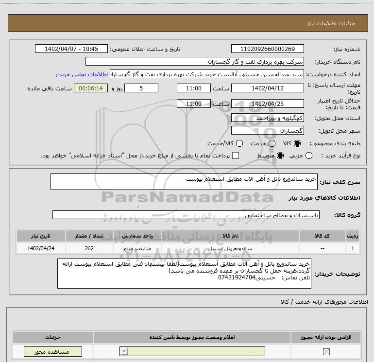The width and height of the screenshot is (374, 362).
Task: Toggle the اسناد خزانه اسلامی payment checkbox
Action: click(236, 155)
